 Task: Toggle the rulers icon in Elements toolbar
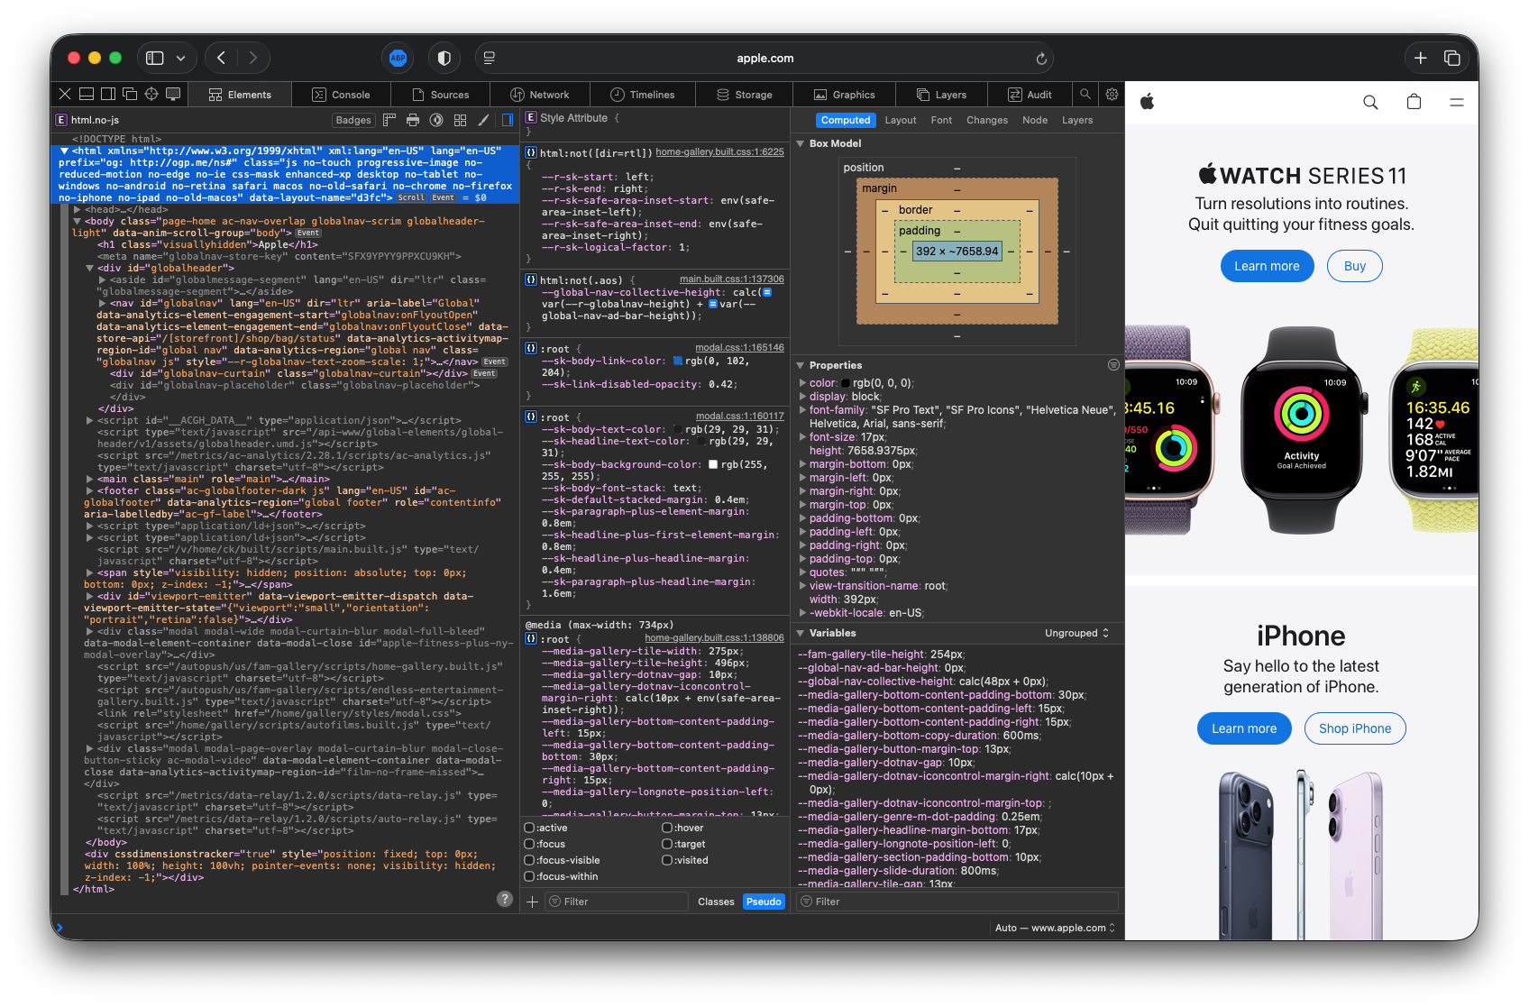click(389, 120)
